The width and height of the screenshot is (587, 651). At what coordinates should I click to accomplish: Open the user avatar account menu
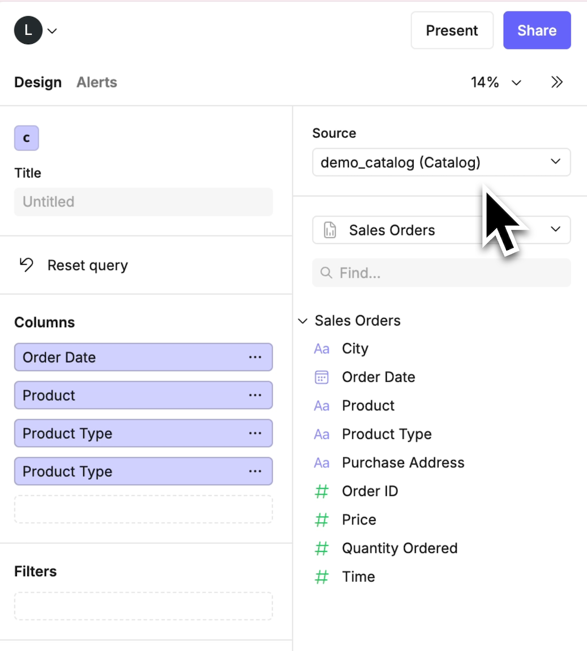(x=35, y=30)
